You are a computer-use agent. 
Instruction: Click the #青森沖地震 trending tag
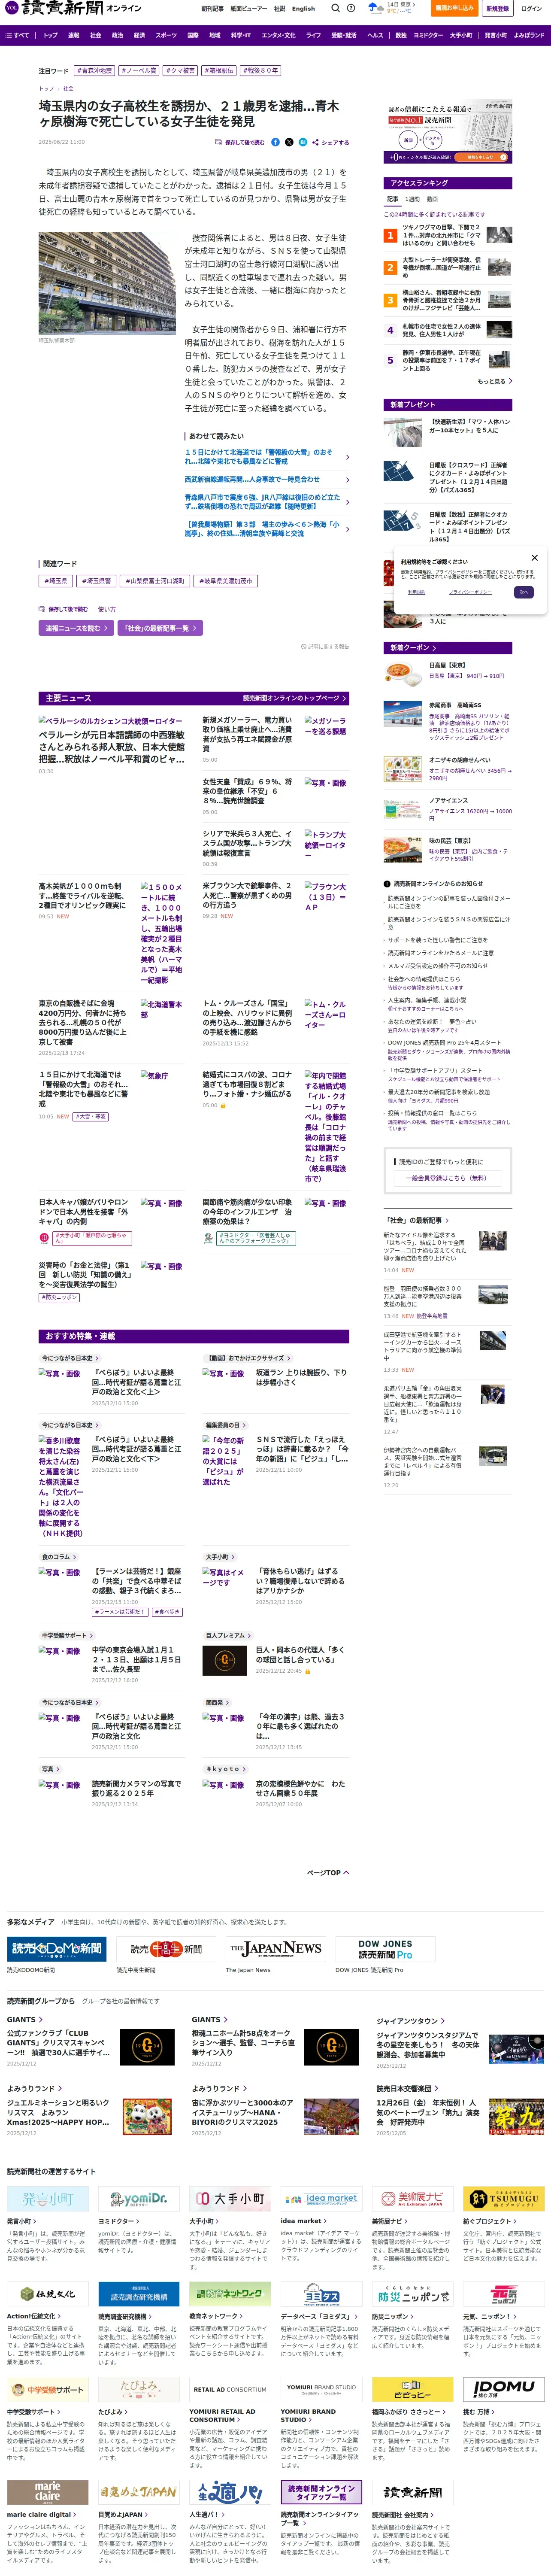coord(95,71)
